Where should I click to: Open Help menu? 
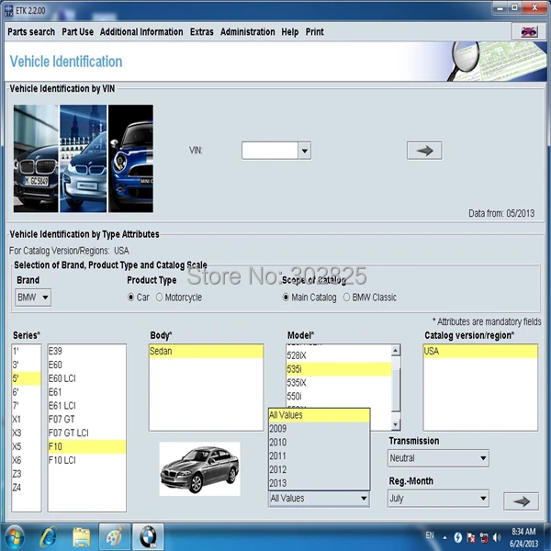point(289,32)
